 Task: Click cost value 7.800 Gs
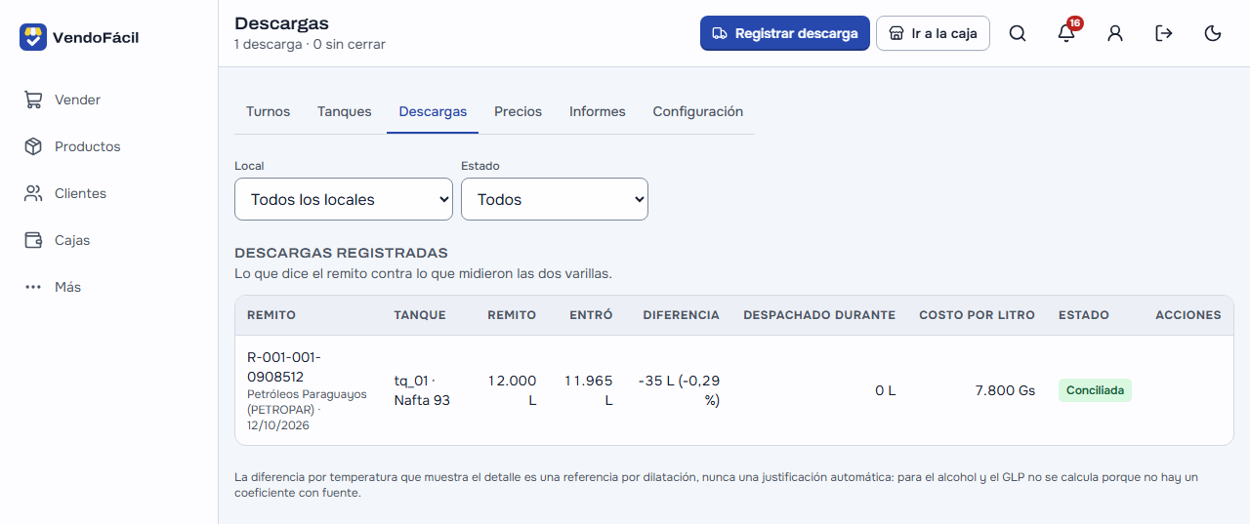point(1005,390)
